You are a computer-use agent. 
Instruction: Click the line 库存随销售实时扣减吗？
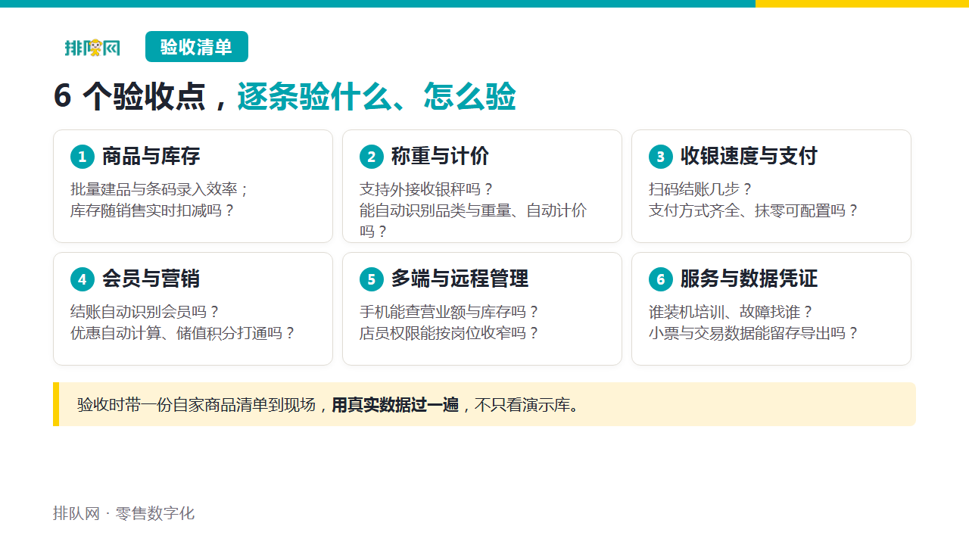154,210
